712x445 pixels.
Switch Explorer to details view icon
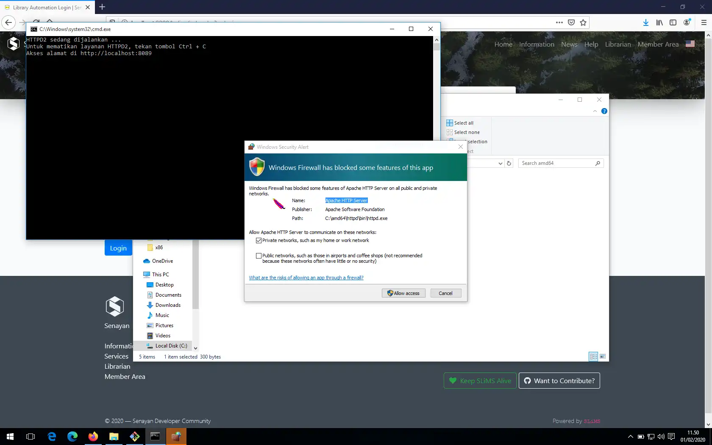[x=593, y=356]
